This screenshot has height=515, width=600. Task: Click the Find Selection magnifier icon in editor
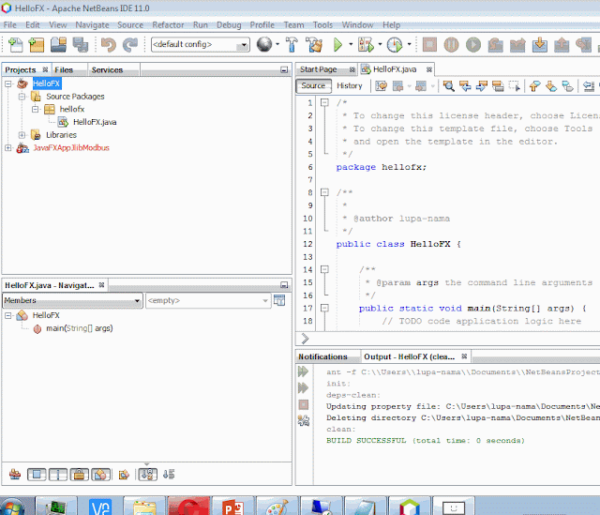448,85
